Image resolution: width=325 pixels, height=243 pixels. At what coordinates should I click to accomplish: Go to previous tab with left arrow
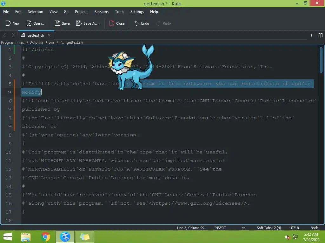click(x=4, y=35)
